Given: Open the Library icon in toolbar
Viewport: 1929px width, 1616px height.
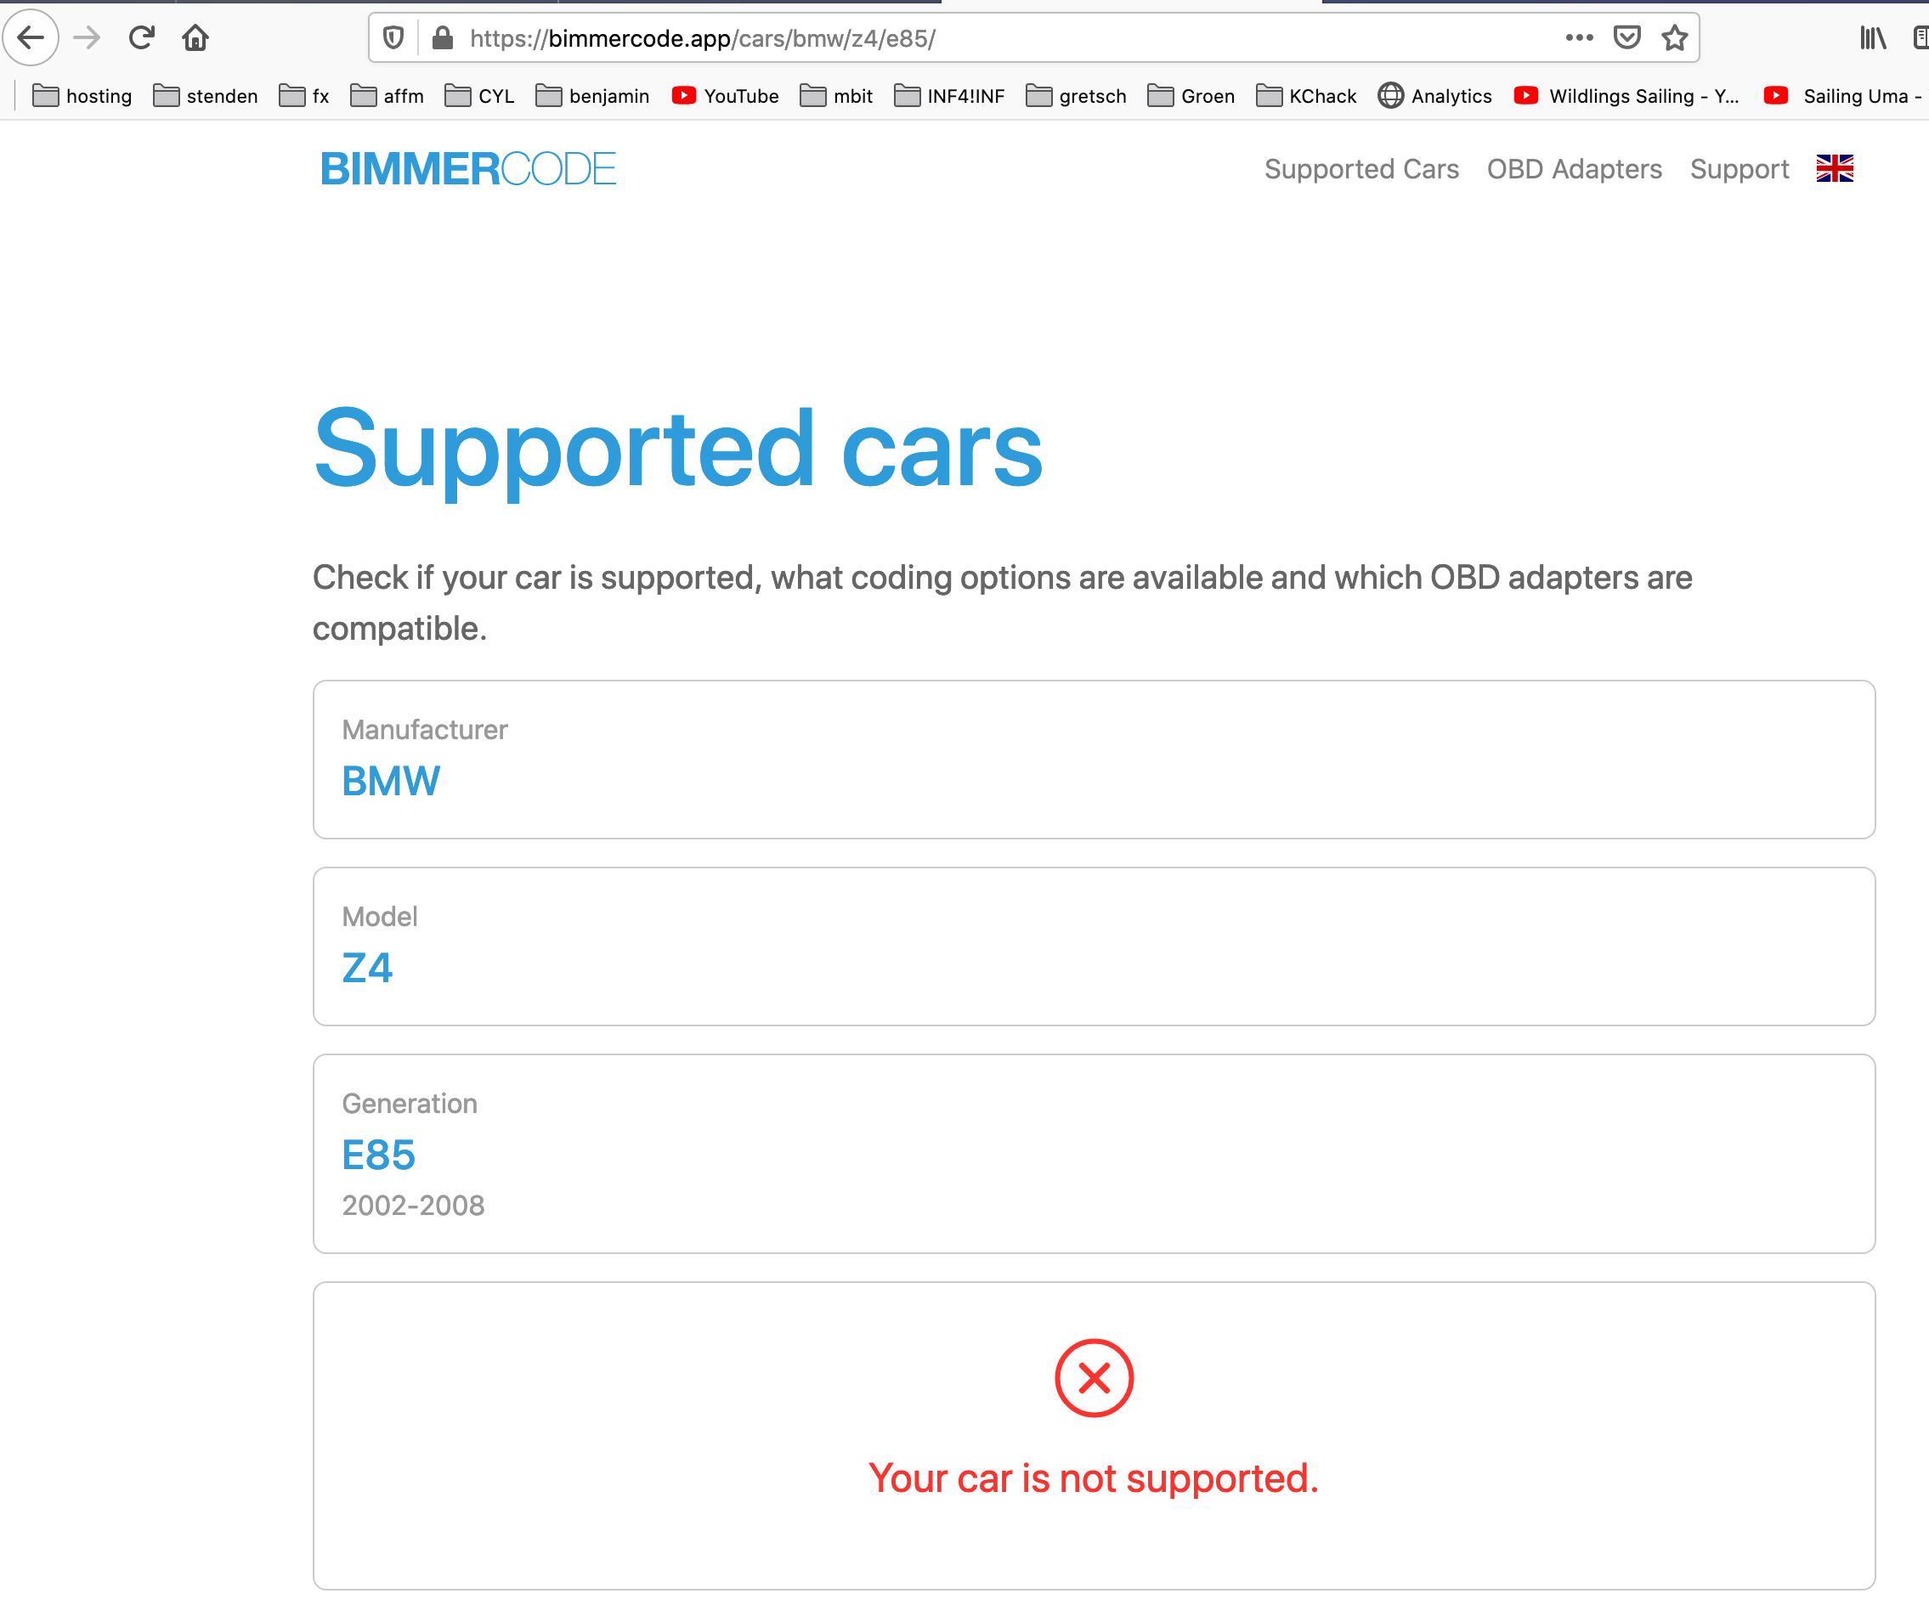Looking at the screenshot, I should pyautogui.click(x=1873, y=37).
